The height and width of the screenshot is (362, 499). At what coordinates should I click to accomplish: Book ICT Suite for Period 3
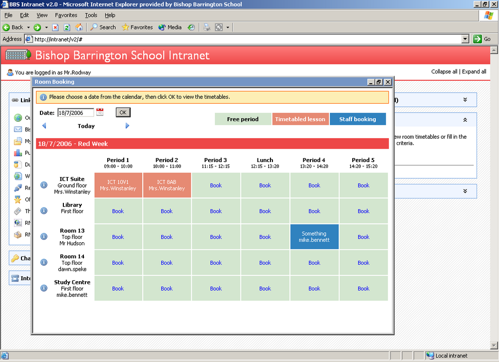point(216,185)
